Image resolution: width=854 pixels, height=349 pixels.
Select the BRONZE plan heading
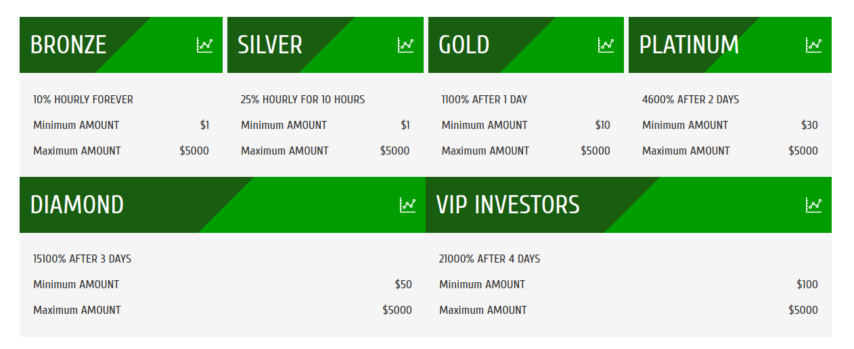tap(68, 45)
